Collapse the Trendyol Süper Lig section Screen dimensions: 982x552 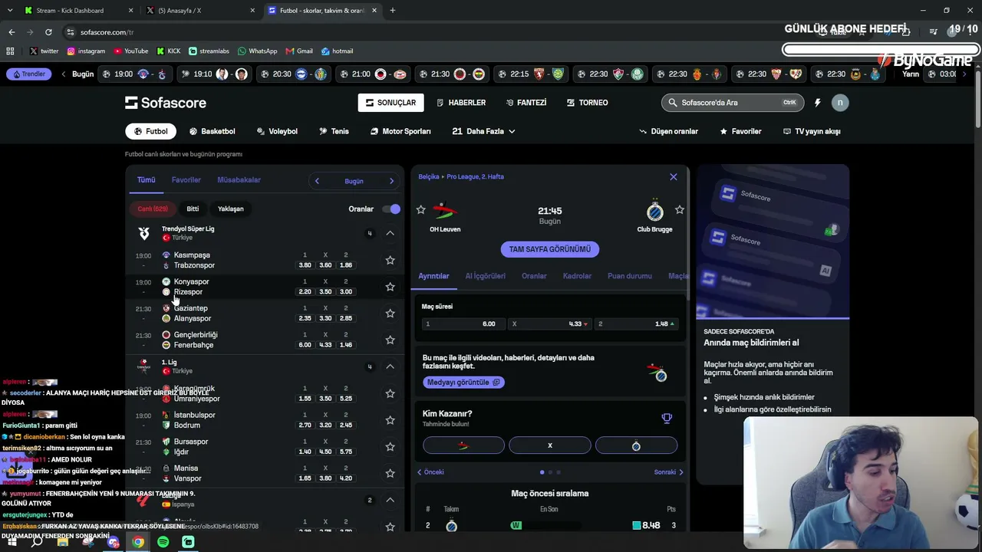pyautogui.click(x=390, y=233)
